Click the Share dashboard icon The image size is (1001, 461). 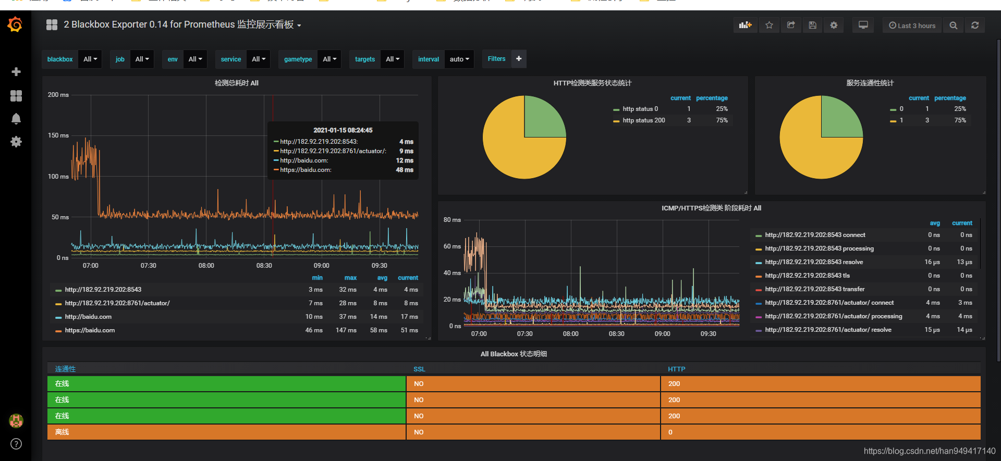[x=791, y=25]
